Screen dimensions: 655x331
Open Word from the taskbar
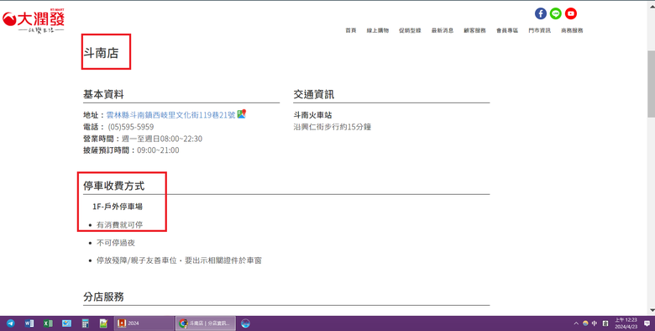tap(29, 323)
